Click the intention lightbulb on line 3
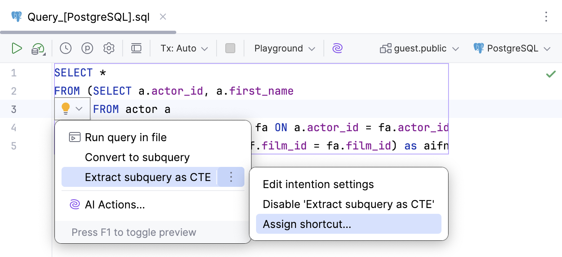The width and height of the screenshot is (562, 257). (65, 108)
